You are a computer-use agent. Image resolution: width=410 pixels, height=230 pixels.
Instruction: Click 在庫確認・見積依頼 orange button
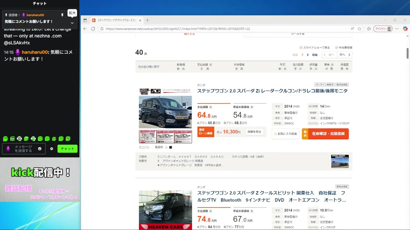click(325, 134)
